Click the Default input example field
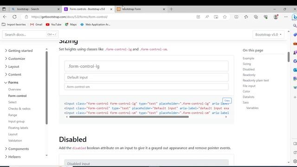The image size is (297, 167). [x=147, y=77]
